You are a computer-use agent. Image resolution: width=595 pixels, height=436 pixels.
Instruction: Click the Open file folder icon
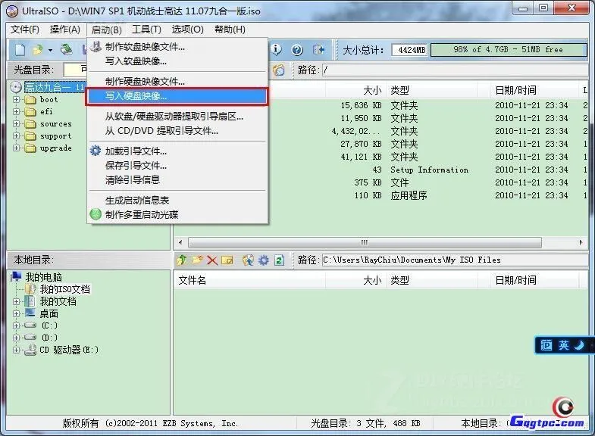[38, 50]
